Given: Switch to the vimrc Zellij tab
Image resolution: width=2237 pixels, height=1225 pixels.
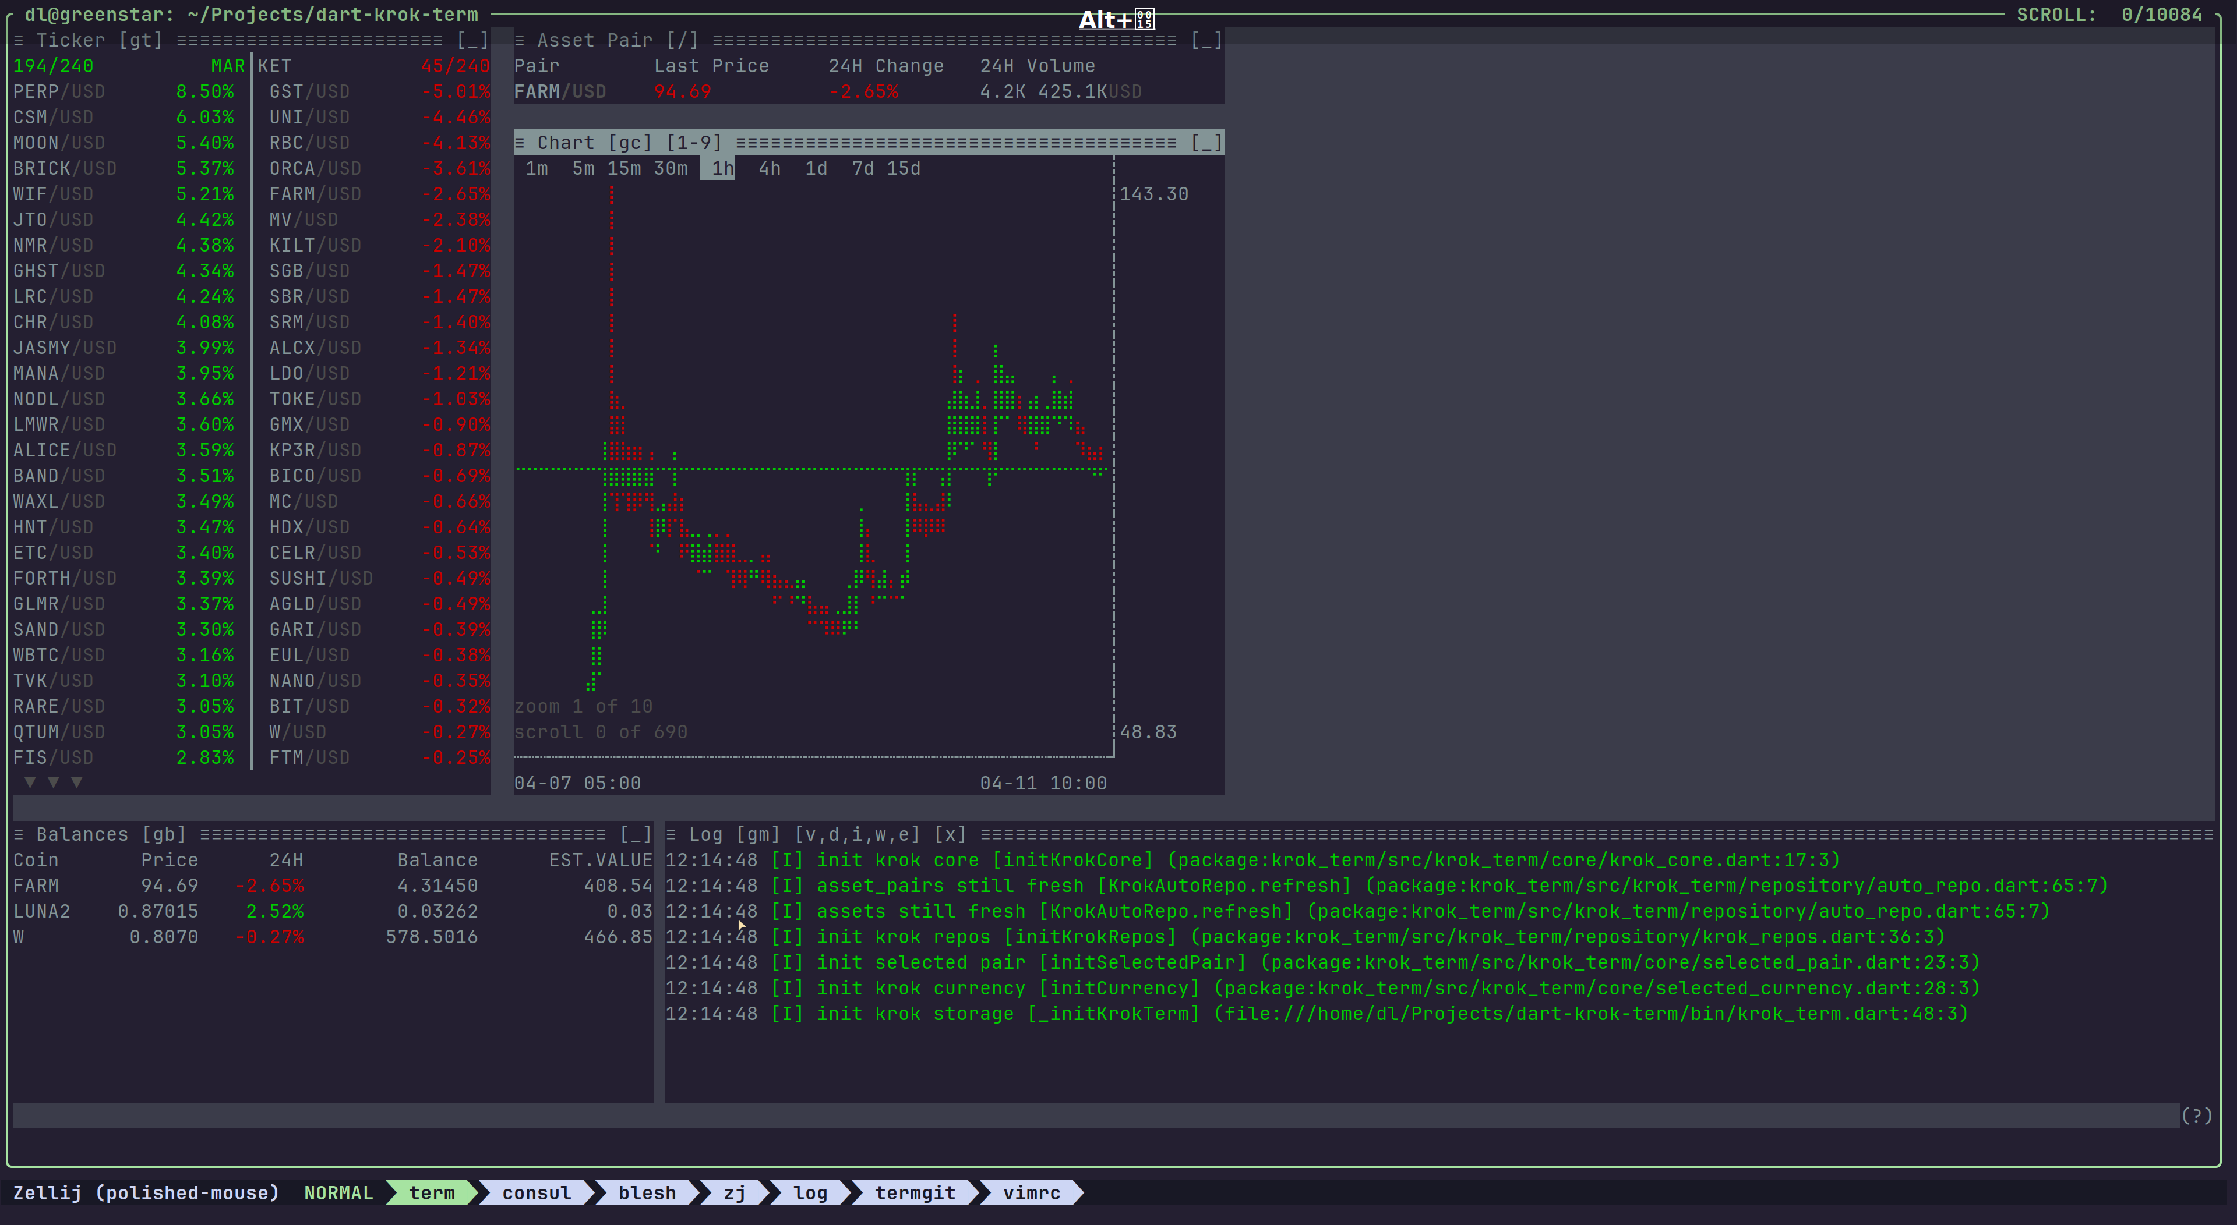Looking at the screenshot, I should (x=1032, y=1193).
